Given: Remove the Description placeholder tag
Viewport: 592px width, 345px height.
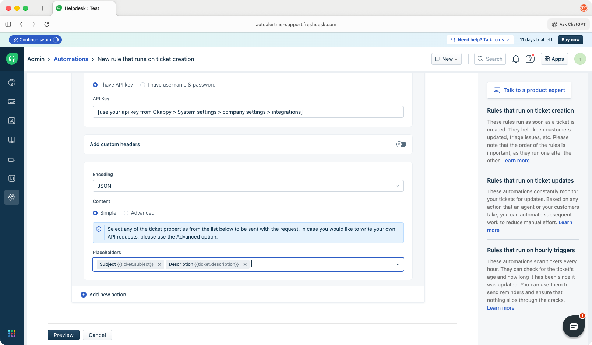Looking at the screenshot, I should pos(245,264).
